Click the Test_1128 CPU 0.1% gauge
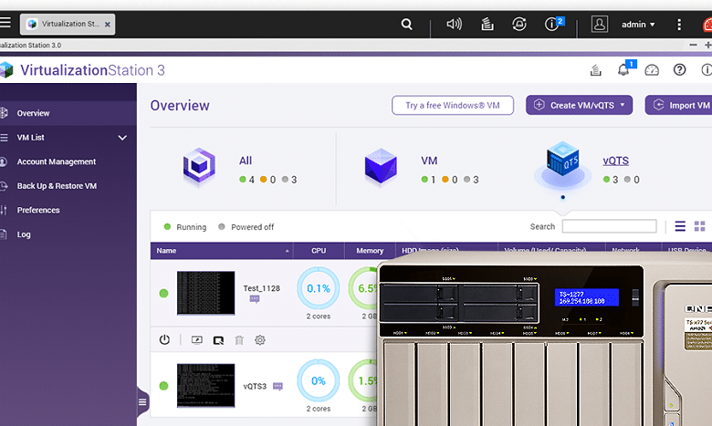Viewport: 712px width, 426px height. click(x=319, y=288)
